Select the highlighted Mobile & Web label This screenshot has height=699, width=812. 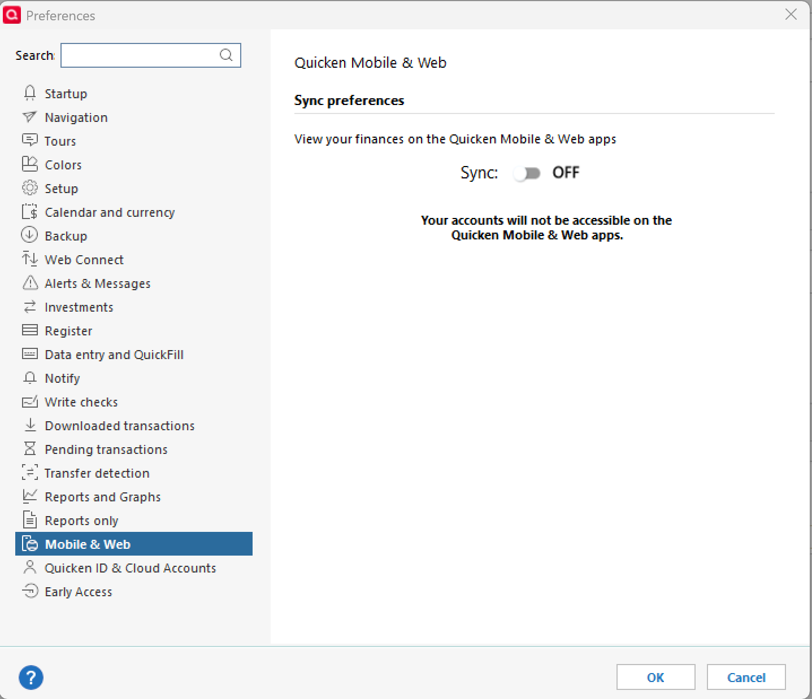[x=88, y=544]
